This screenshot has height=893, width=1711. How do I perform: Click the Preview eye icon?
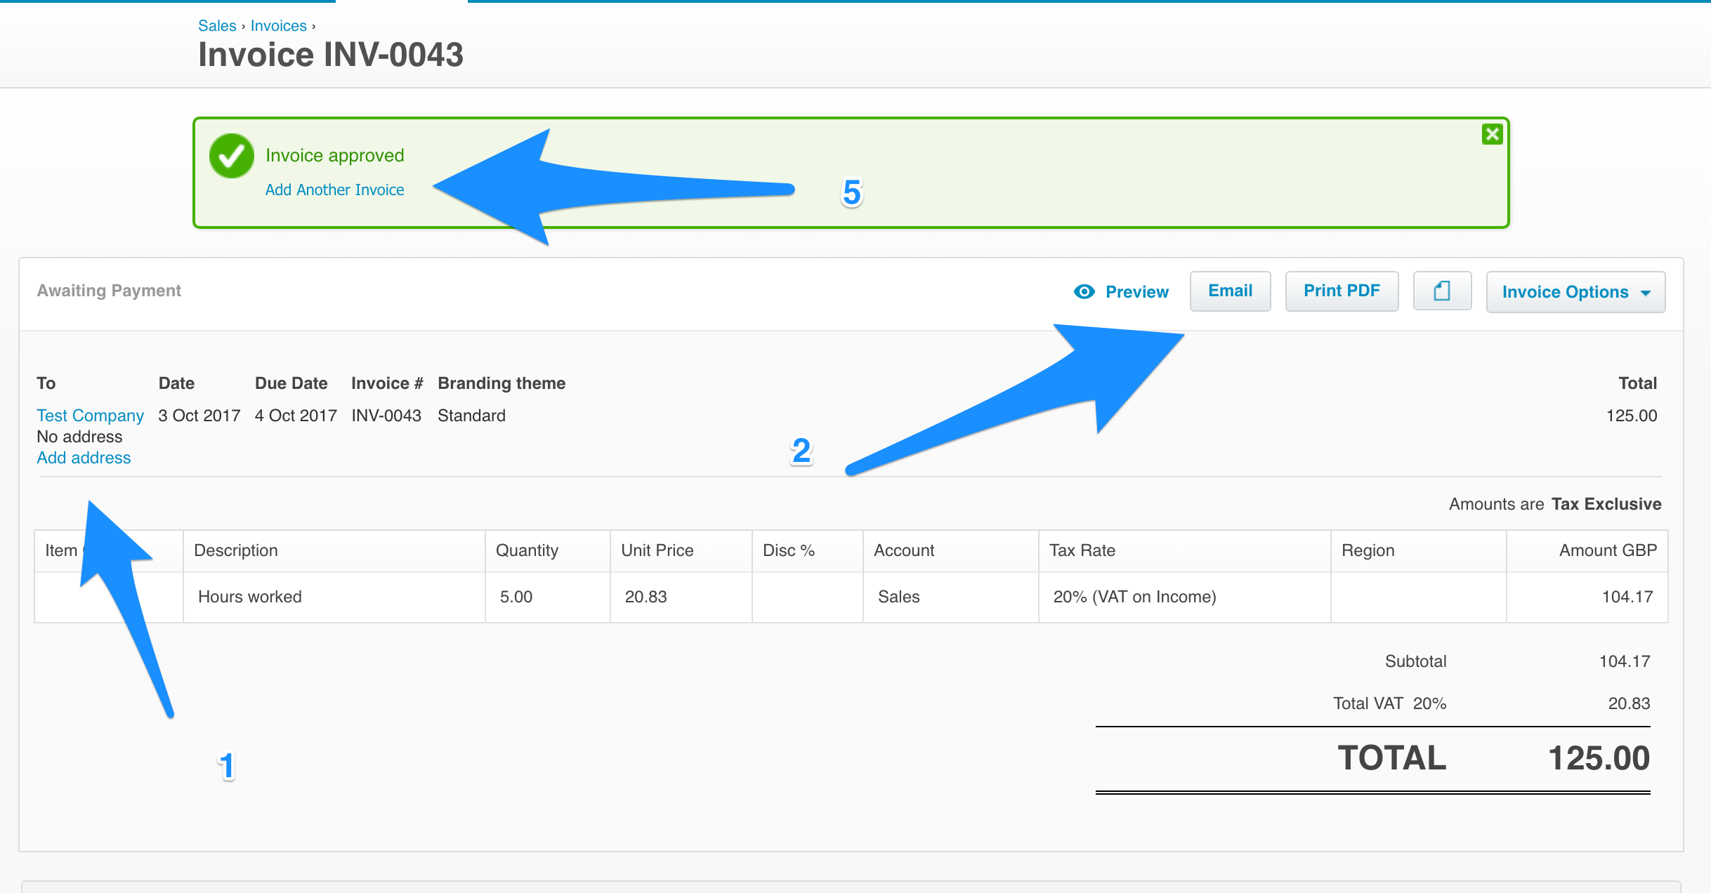click(x=1084, y=291)
